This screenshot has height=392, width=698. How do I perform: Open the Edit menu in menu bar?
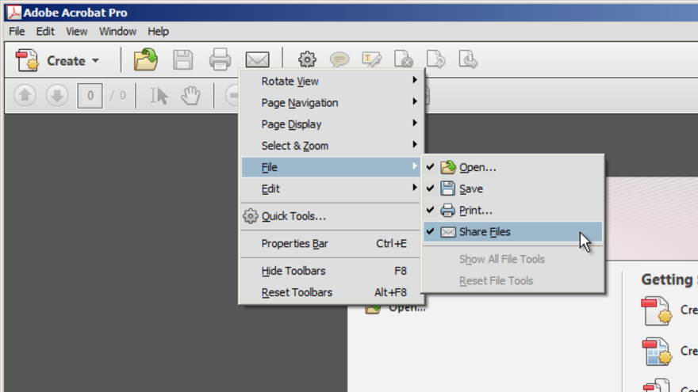pos(45,32)
